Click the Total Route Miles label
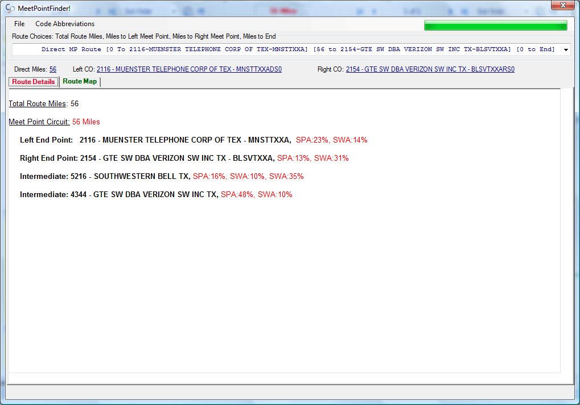580x405 pixels. tap(38, 104)
